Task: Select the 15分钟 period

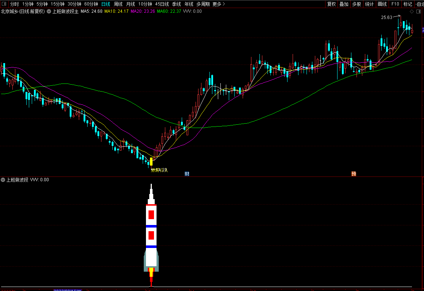Action: tap(58, 4)
